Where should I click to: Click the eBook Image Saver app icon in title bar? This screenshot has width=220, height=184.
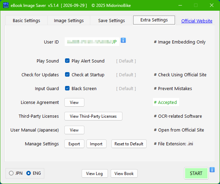tap(6, 5)
